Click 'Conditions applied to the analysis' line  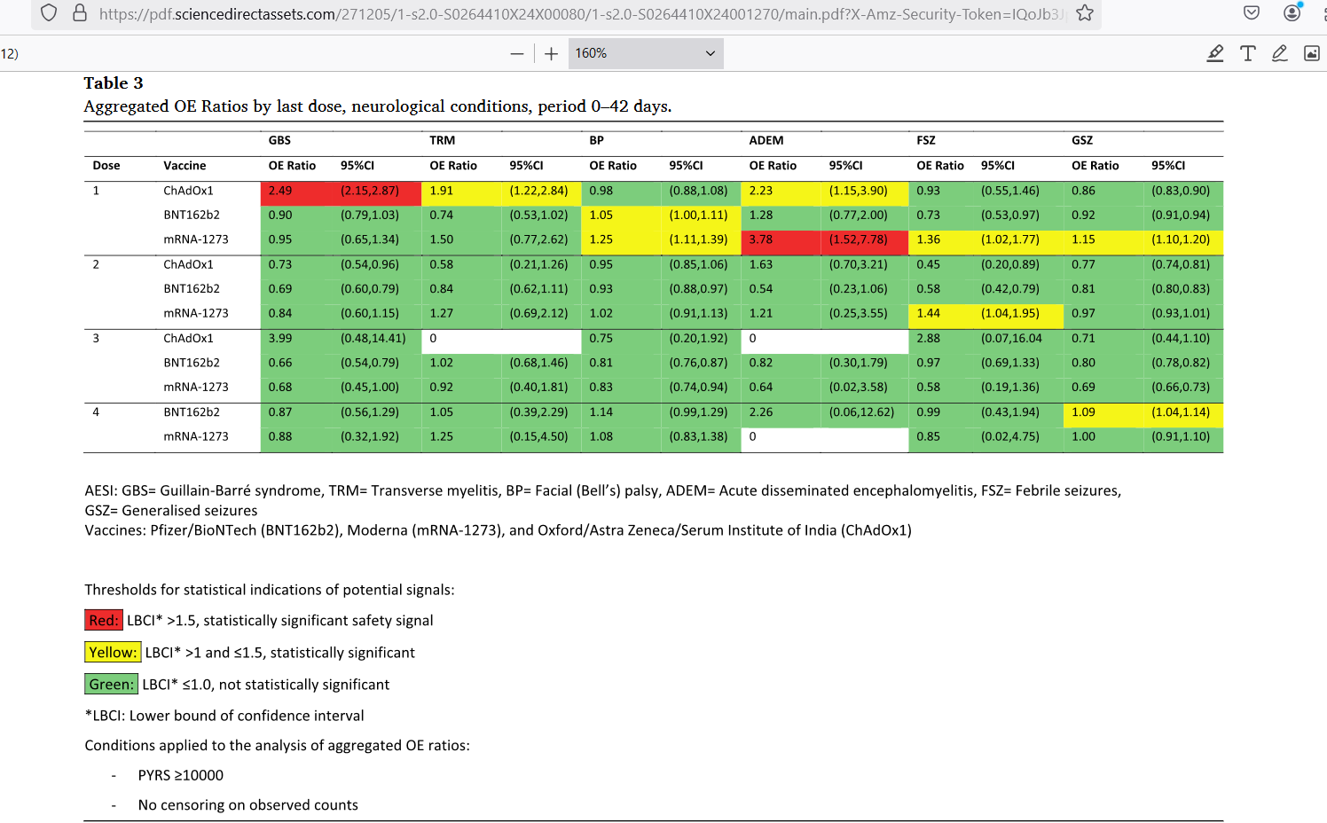click(278, 746)
